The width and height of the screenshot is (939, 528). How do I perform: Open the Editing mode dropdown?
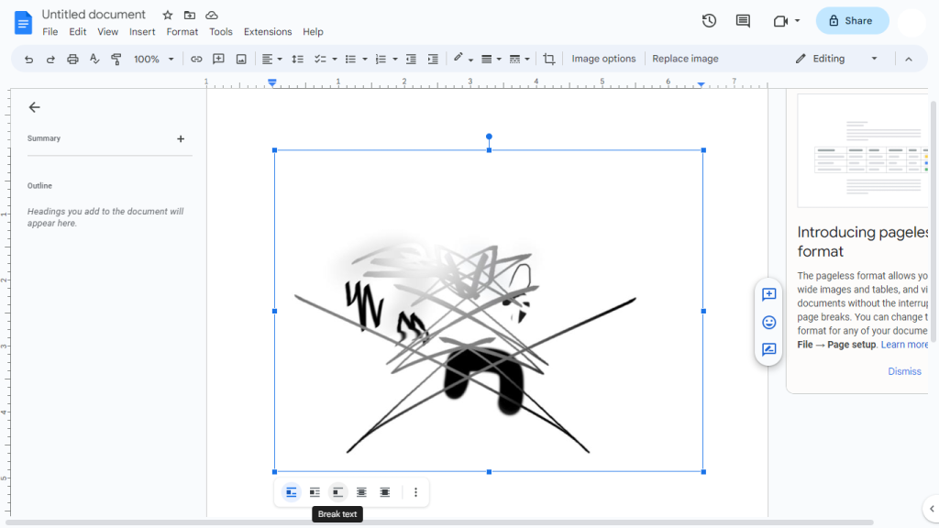(x=836, y=59)
